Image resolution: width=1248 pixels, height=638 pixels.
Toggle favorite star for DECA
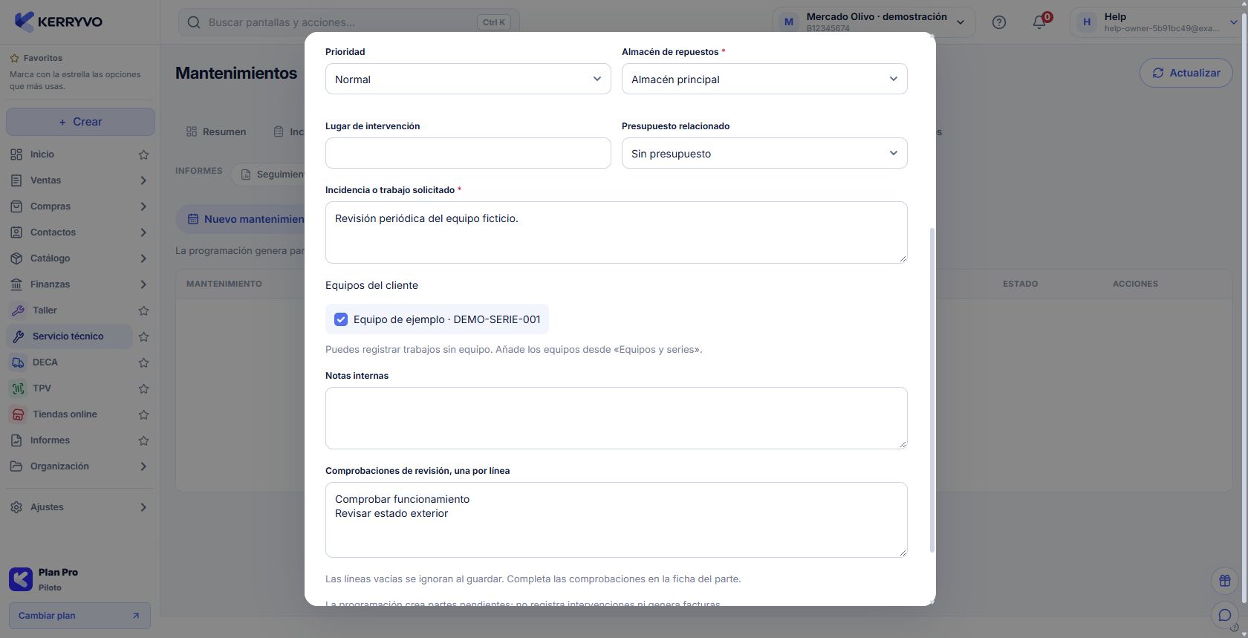click(x=143, y=362)
